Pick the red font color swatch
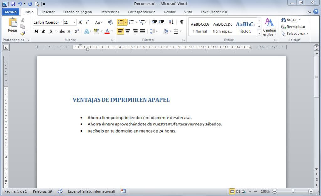 point(108,31)
